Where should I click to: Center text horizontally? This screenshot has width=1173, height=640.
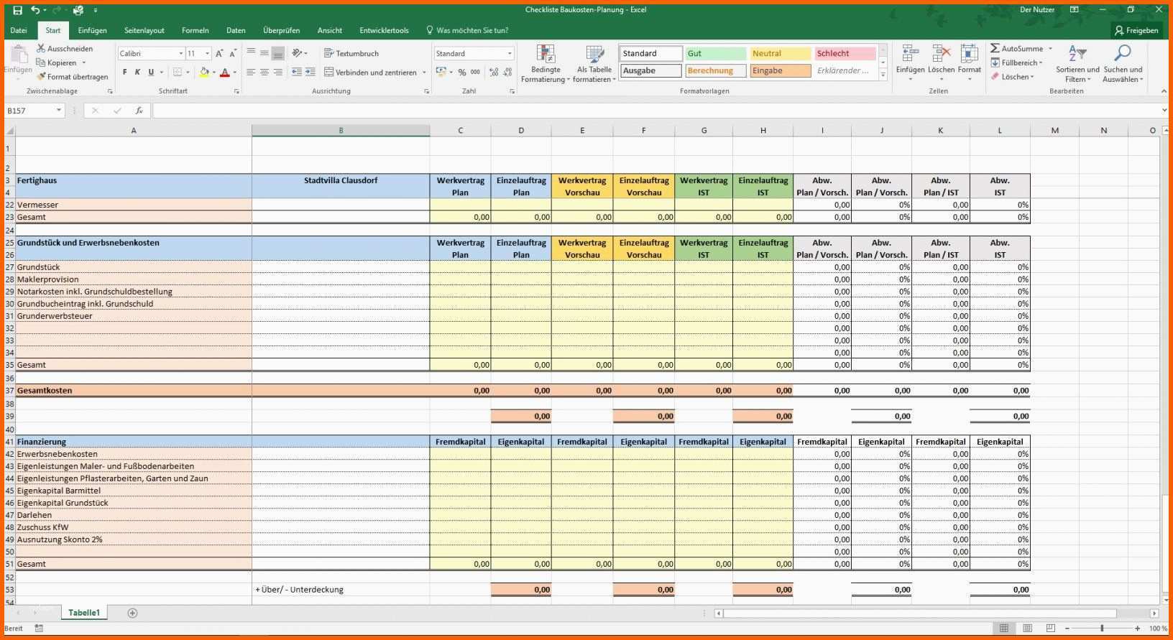[264, 72]
